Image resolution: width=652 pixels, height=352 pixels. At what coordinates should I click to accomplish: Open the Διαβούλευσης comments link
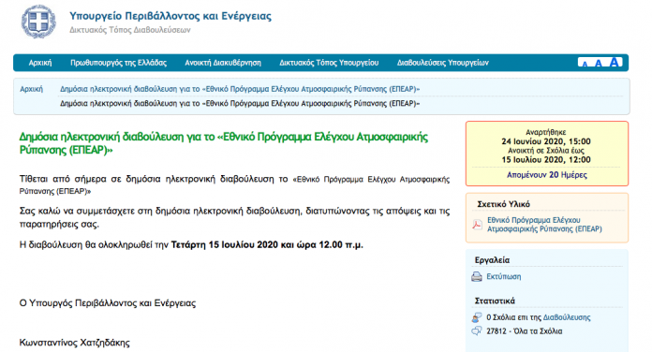567,317
